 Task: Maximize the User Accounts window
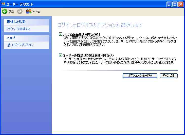click(175, 4)
